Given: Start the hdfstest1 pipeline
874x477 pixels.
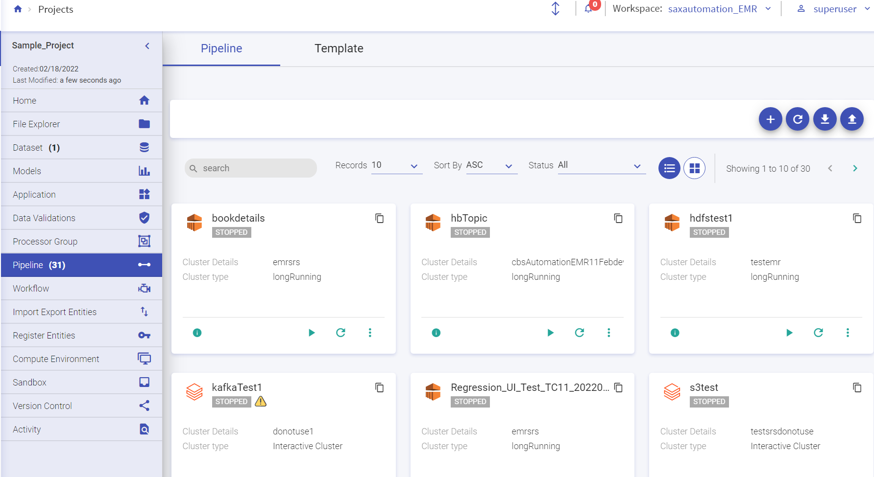Looking at the screenshot, I should pos(789,333).
